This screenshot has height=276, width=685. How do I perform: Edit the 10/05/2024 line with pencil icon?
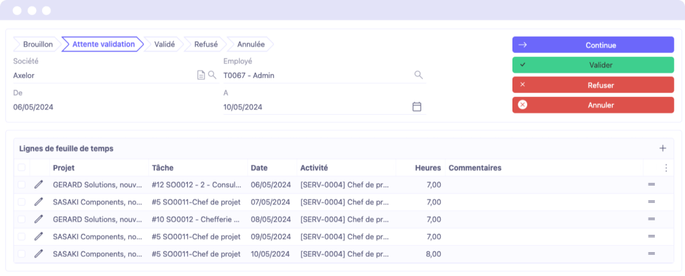click(39, 254)
